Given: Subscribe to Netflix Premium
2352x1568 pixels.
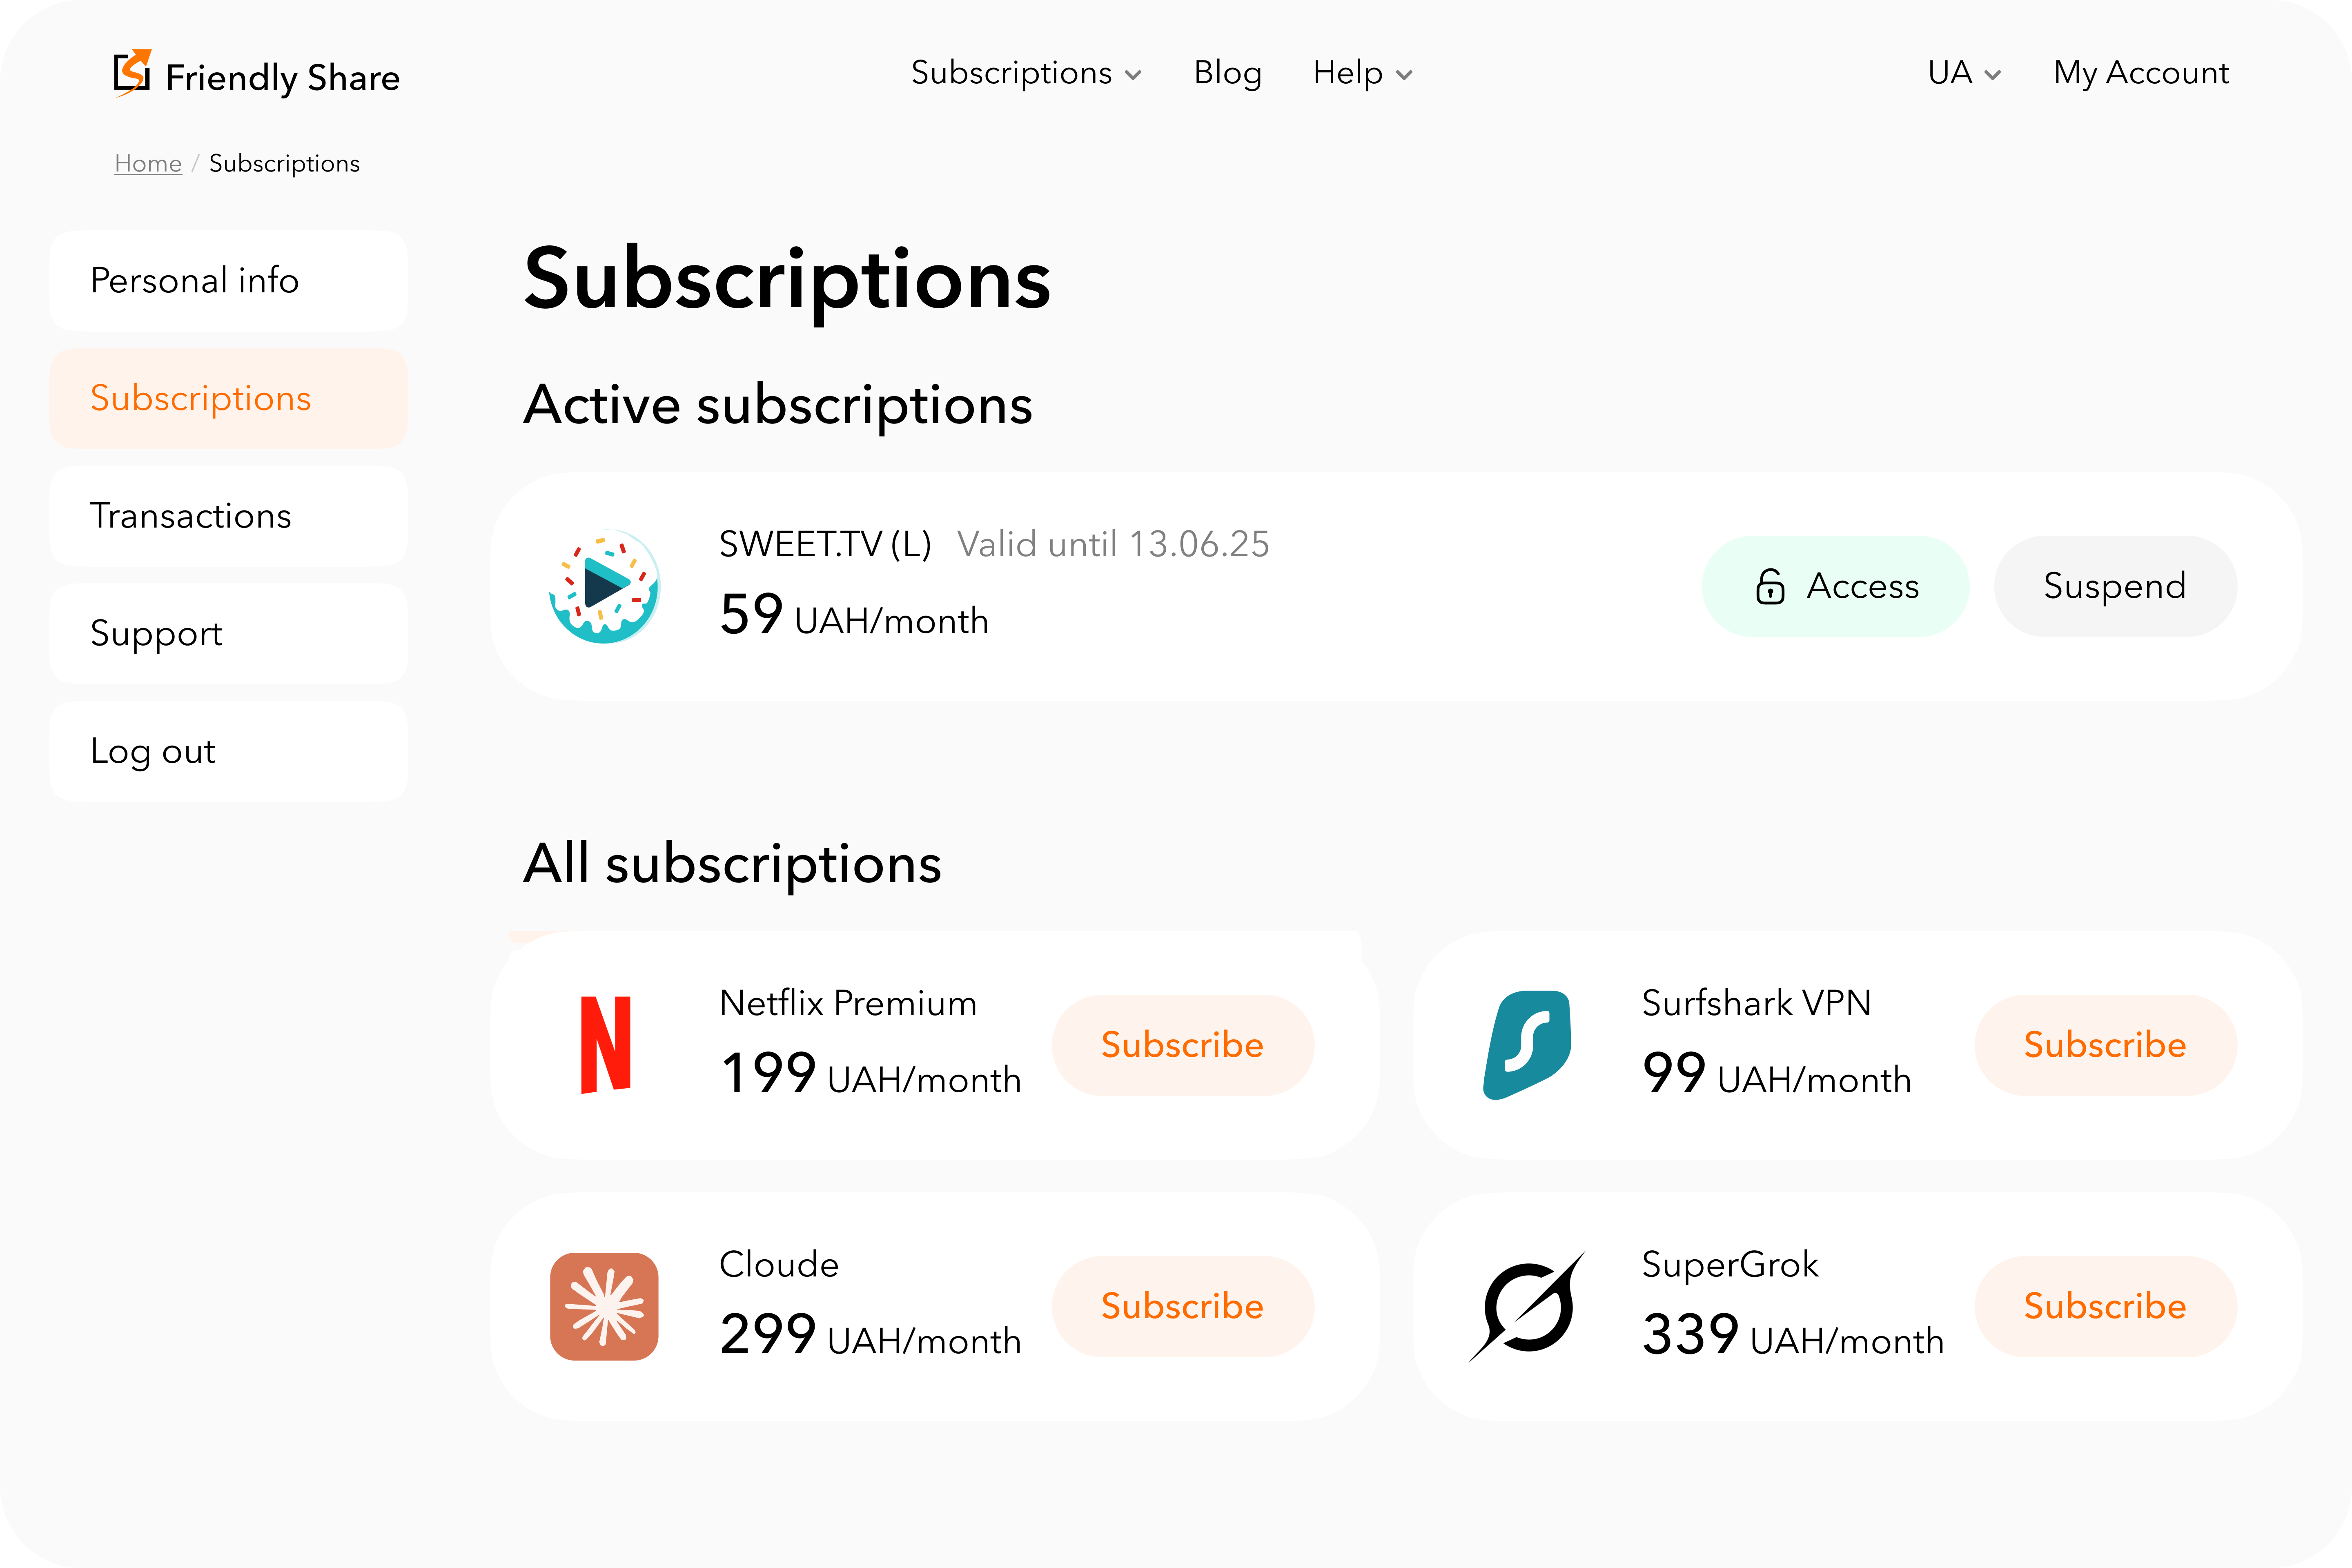Looking at the screenshot, I should coord(1182,1045).
